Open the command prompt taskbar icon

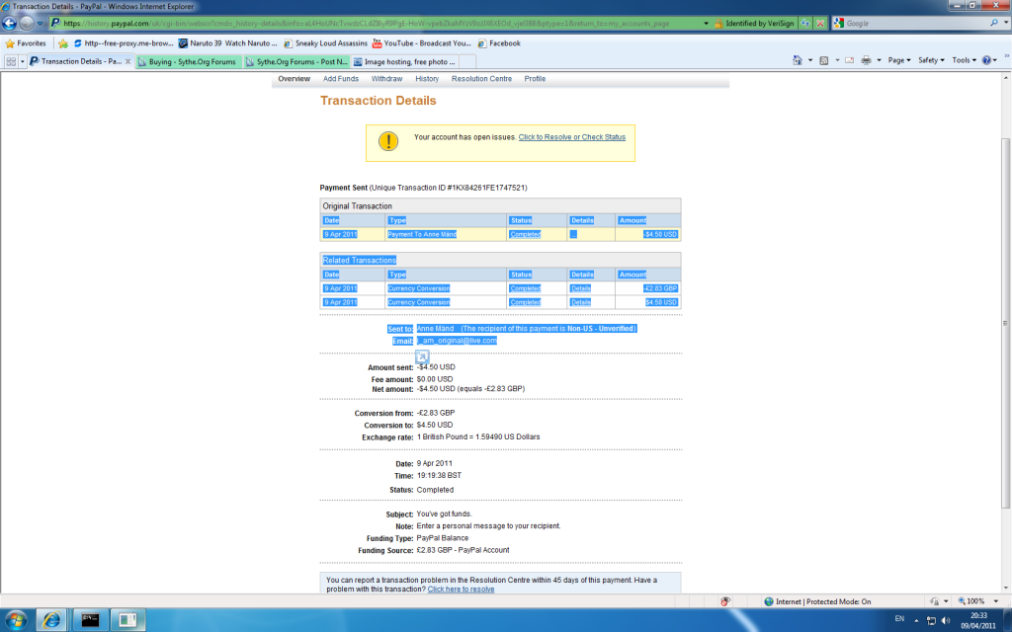point(90,620)
